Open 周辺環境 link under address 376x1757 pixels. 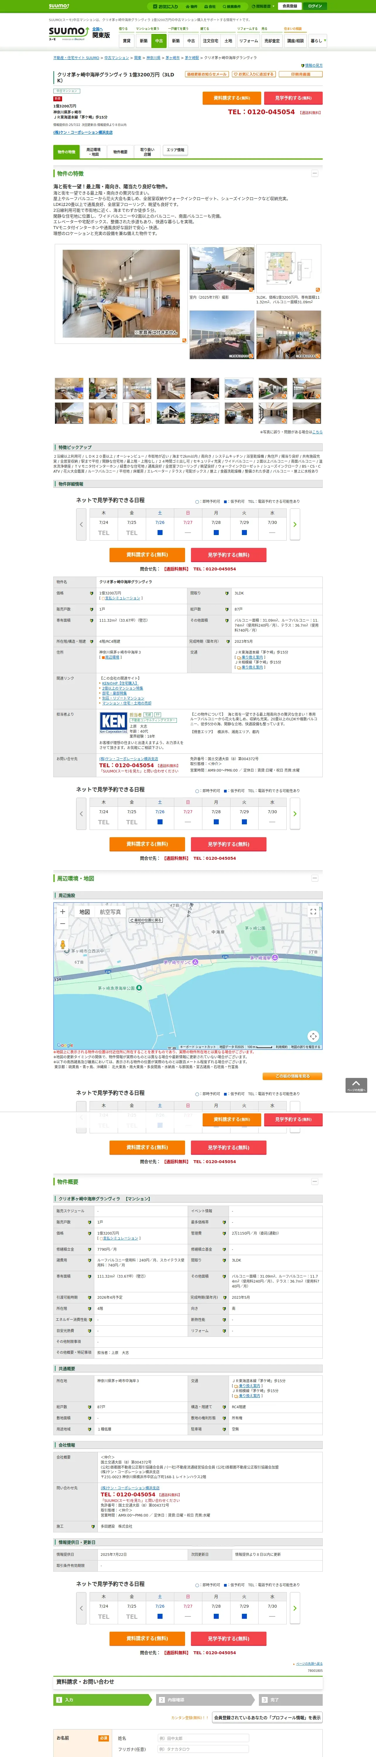[x=112, y=657]
